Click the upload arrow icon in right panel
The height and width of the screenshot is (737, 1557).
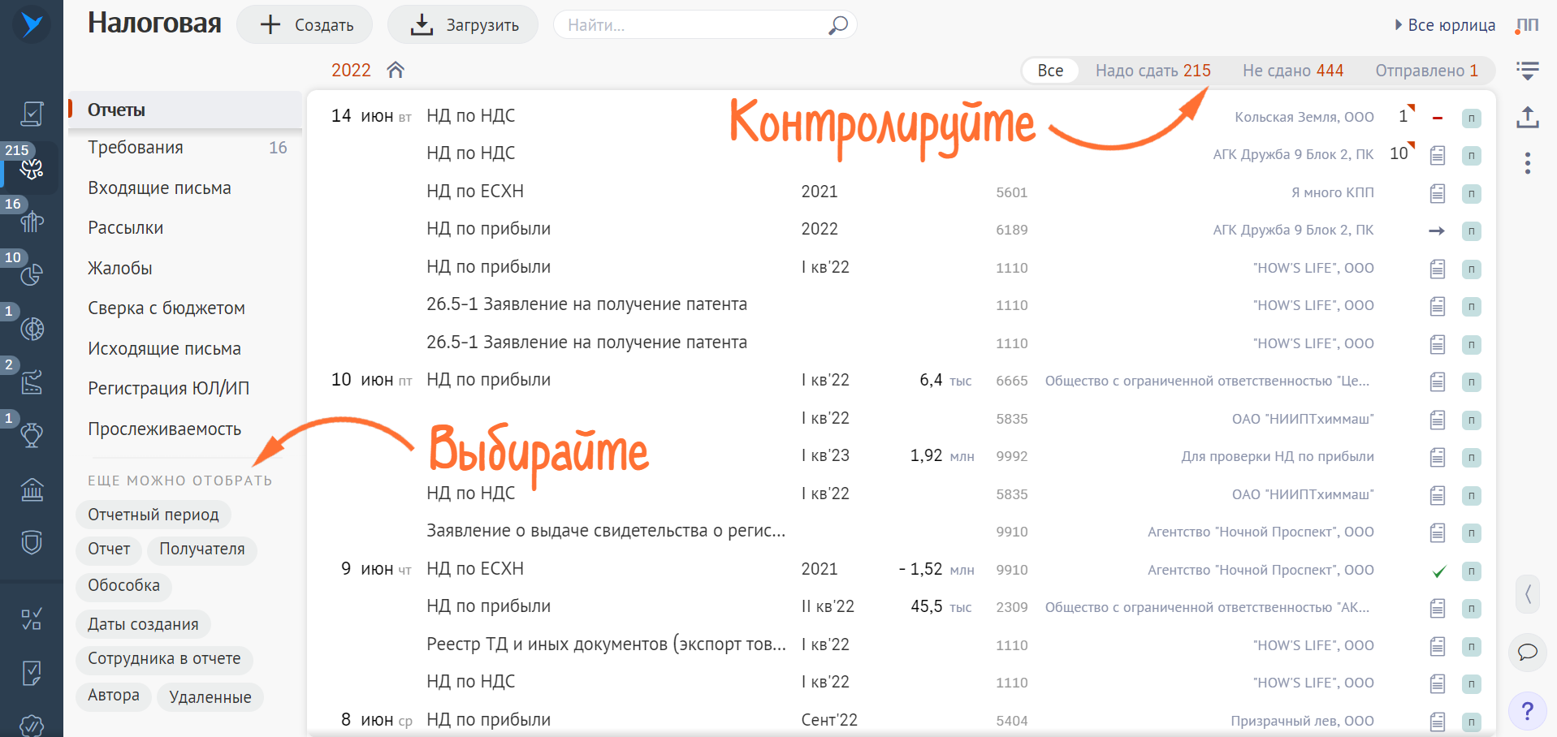[1528, 117]
